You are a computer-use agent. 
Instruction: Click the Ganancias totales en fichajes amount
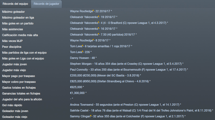point(78,93)
